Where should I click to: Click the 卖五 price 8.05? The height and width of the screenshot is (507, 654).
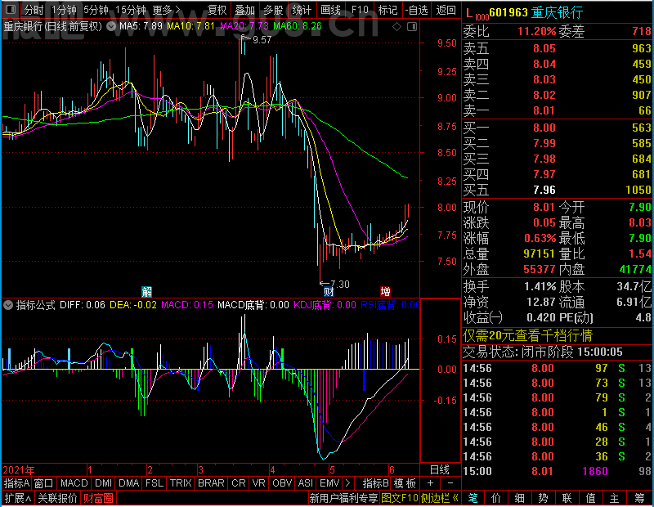pos(544,48)
